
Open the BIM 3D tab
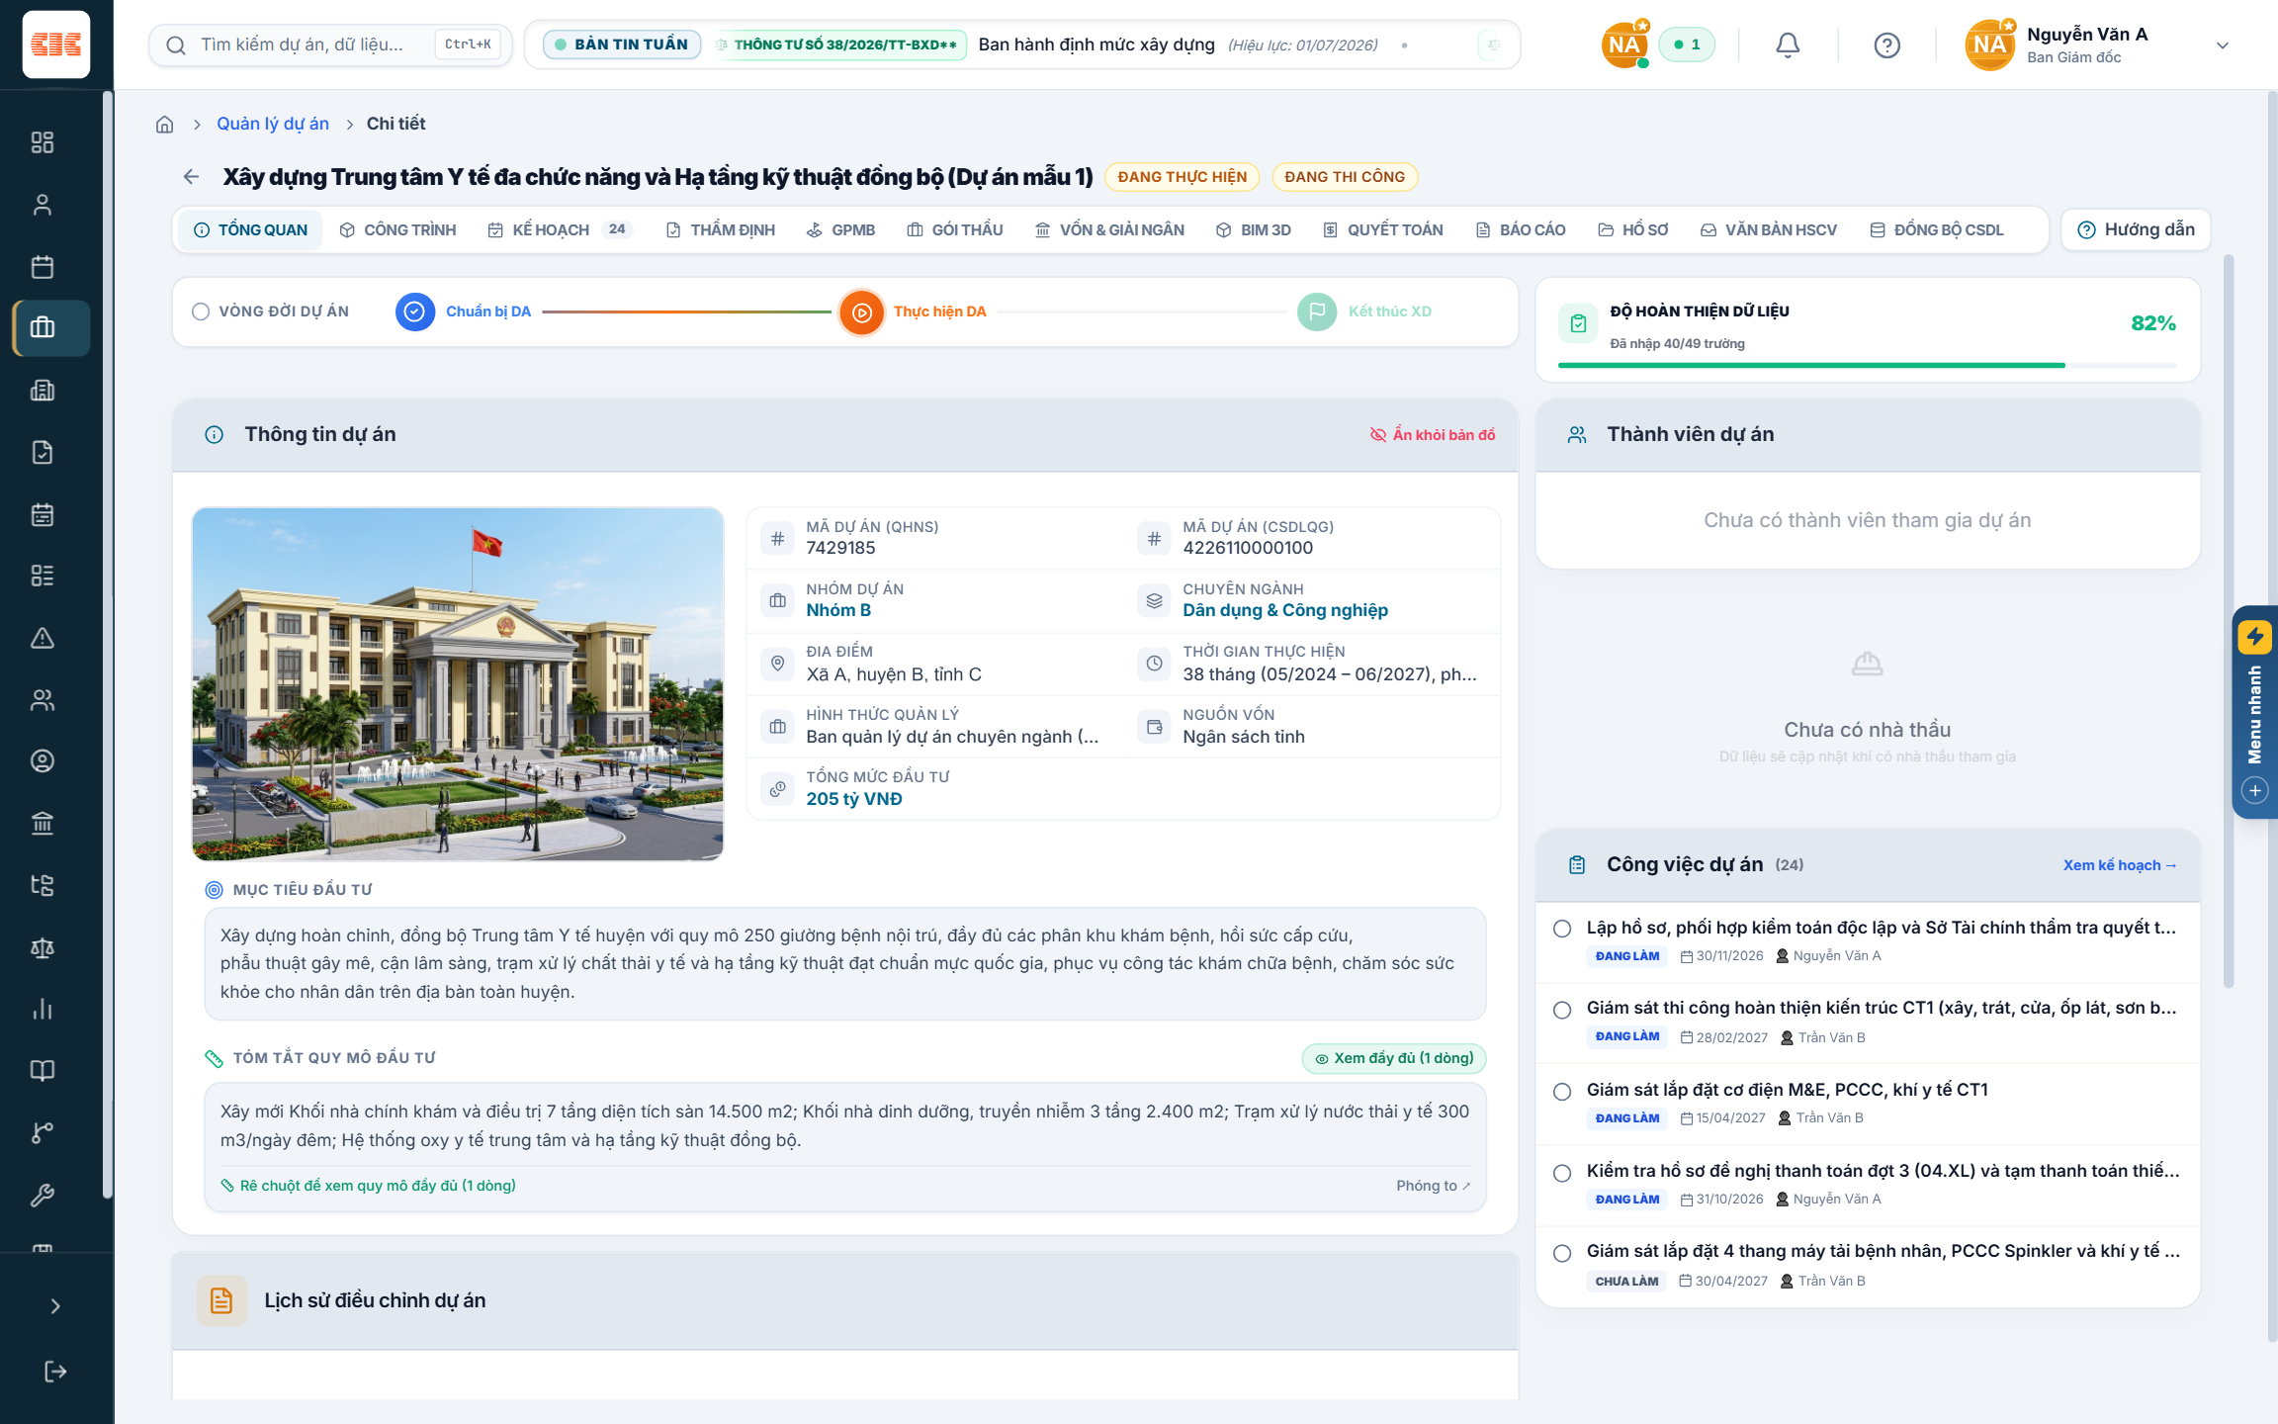point(1254,230)
